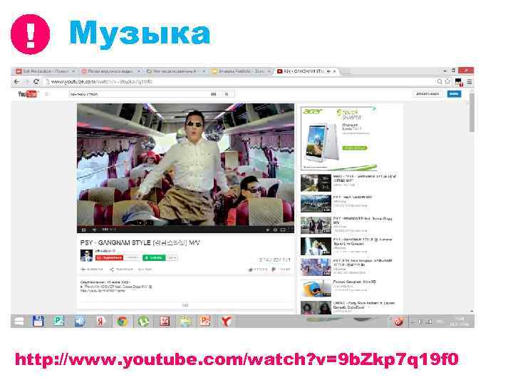
Task: Switch the player to theater mode
Action: pyautogui.click(x=283, y=230)
